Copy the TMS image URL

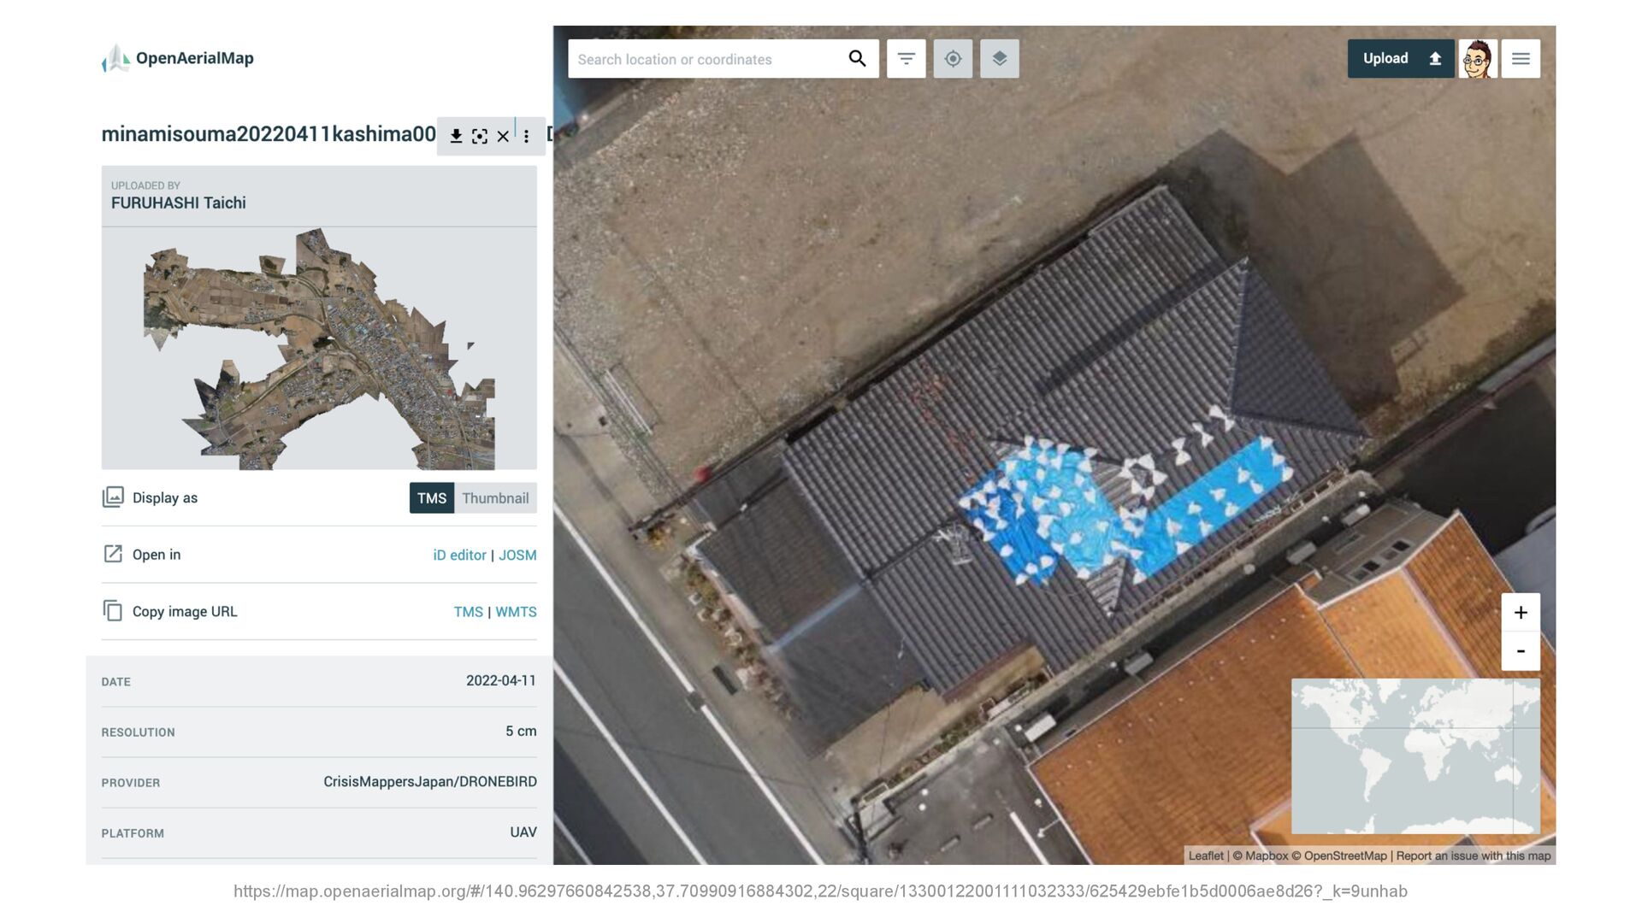(x=468, y=612)
